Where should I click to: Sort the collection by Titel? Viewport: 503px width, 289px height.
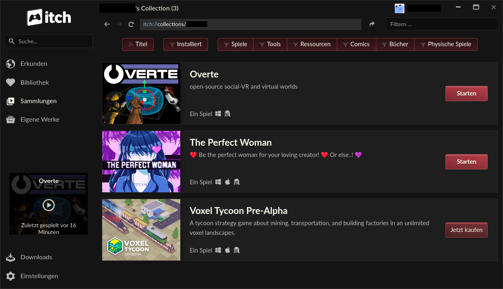[138, 44]
